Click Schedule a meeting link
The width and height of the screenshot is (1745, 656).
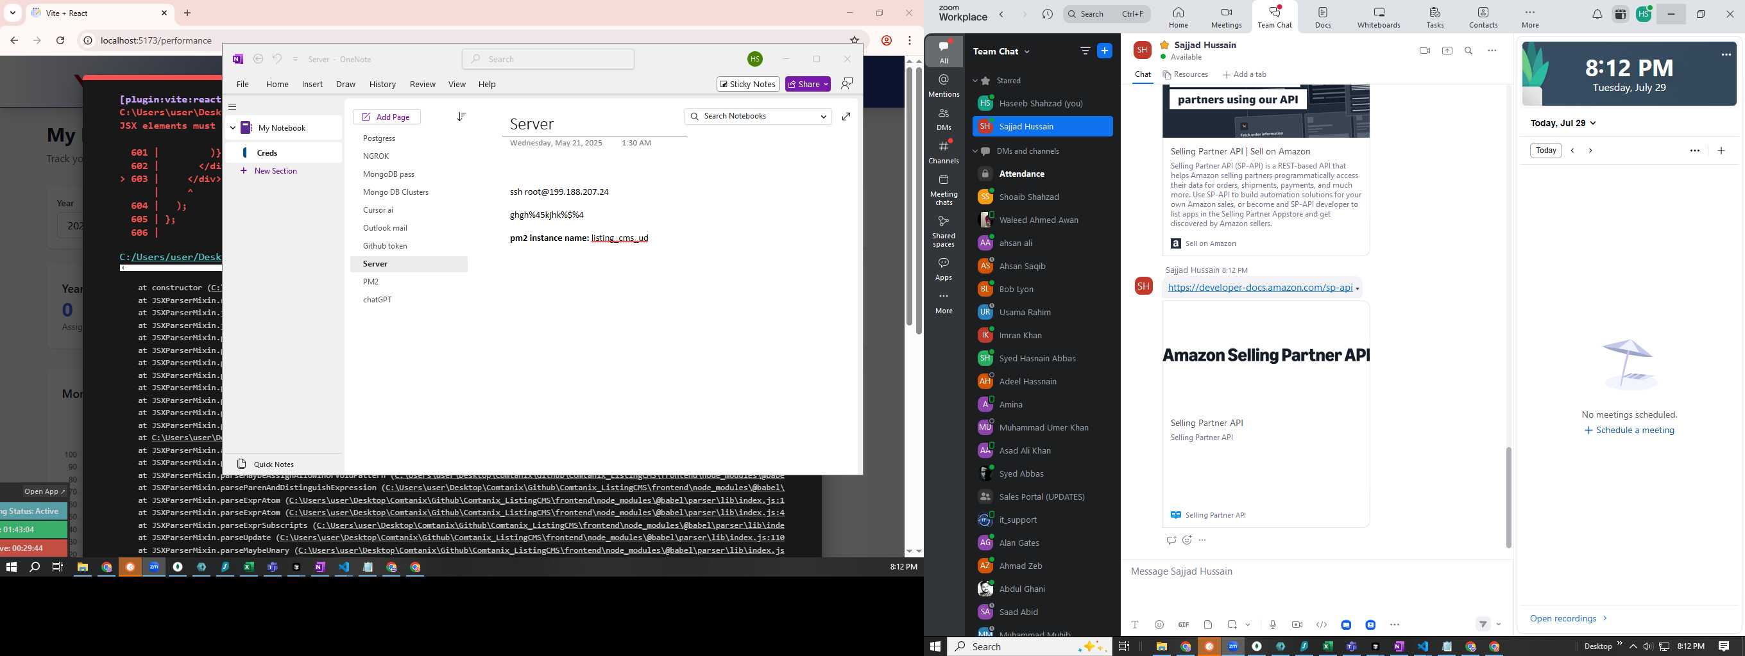point(1629,430)
